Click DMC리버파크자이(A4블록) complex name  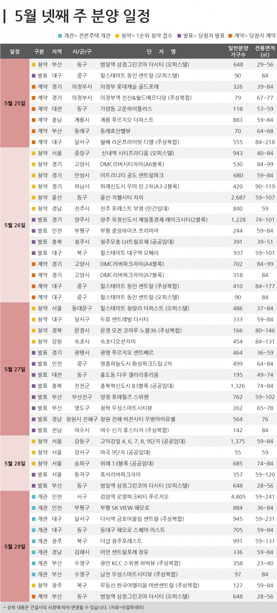point(132,264)
